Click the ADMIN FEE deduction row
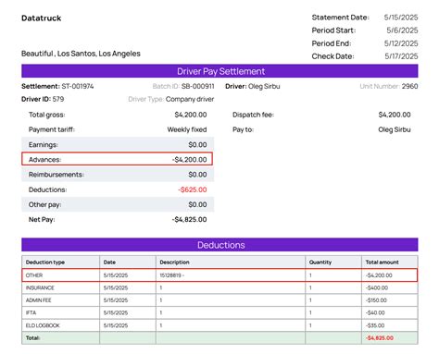 pos(219,300)
